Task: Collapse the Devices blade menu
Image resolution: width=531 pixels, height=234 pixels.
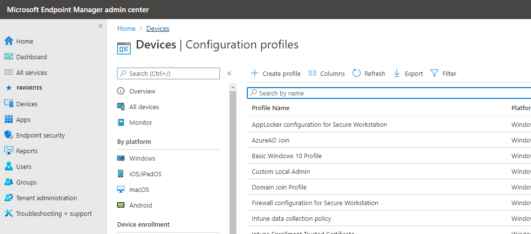Action: coord(229,73)
